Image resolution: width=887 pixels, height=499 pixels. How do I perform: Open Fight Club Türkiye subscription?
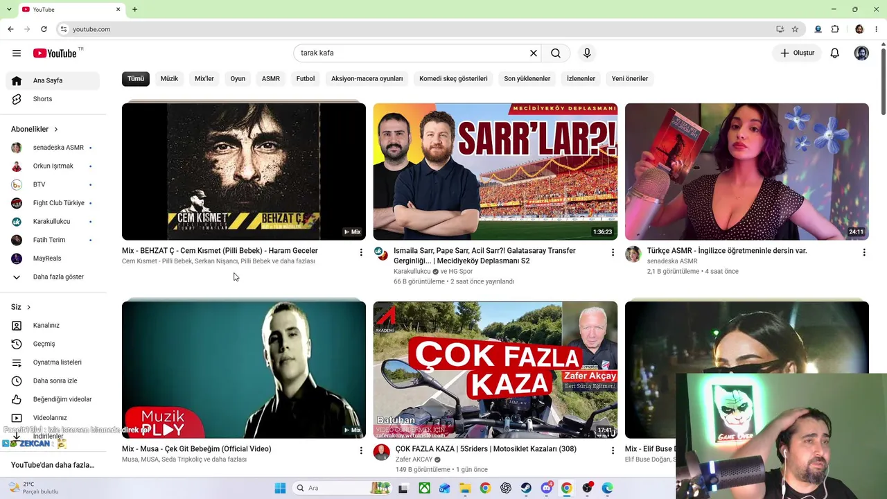(x=53, y=203)
